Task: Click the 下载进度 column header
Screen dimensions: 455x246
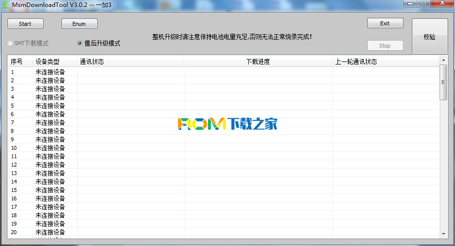Action: (258, 61)
